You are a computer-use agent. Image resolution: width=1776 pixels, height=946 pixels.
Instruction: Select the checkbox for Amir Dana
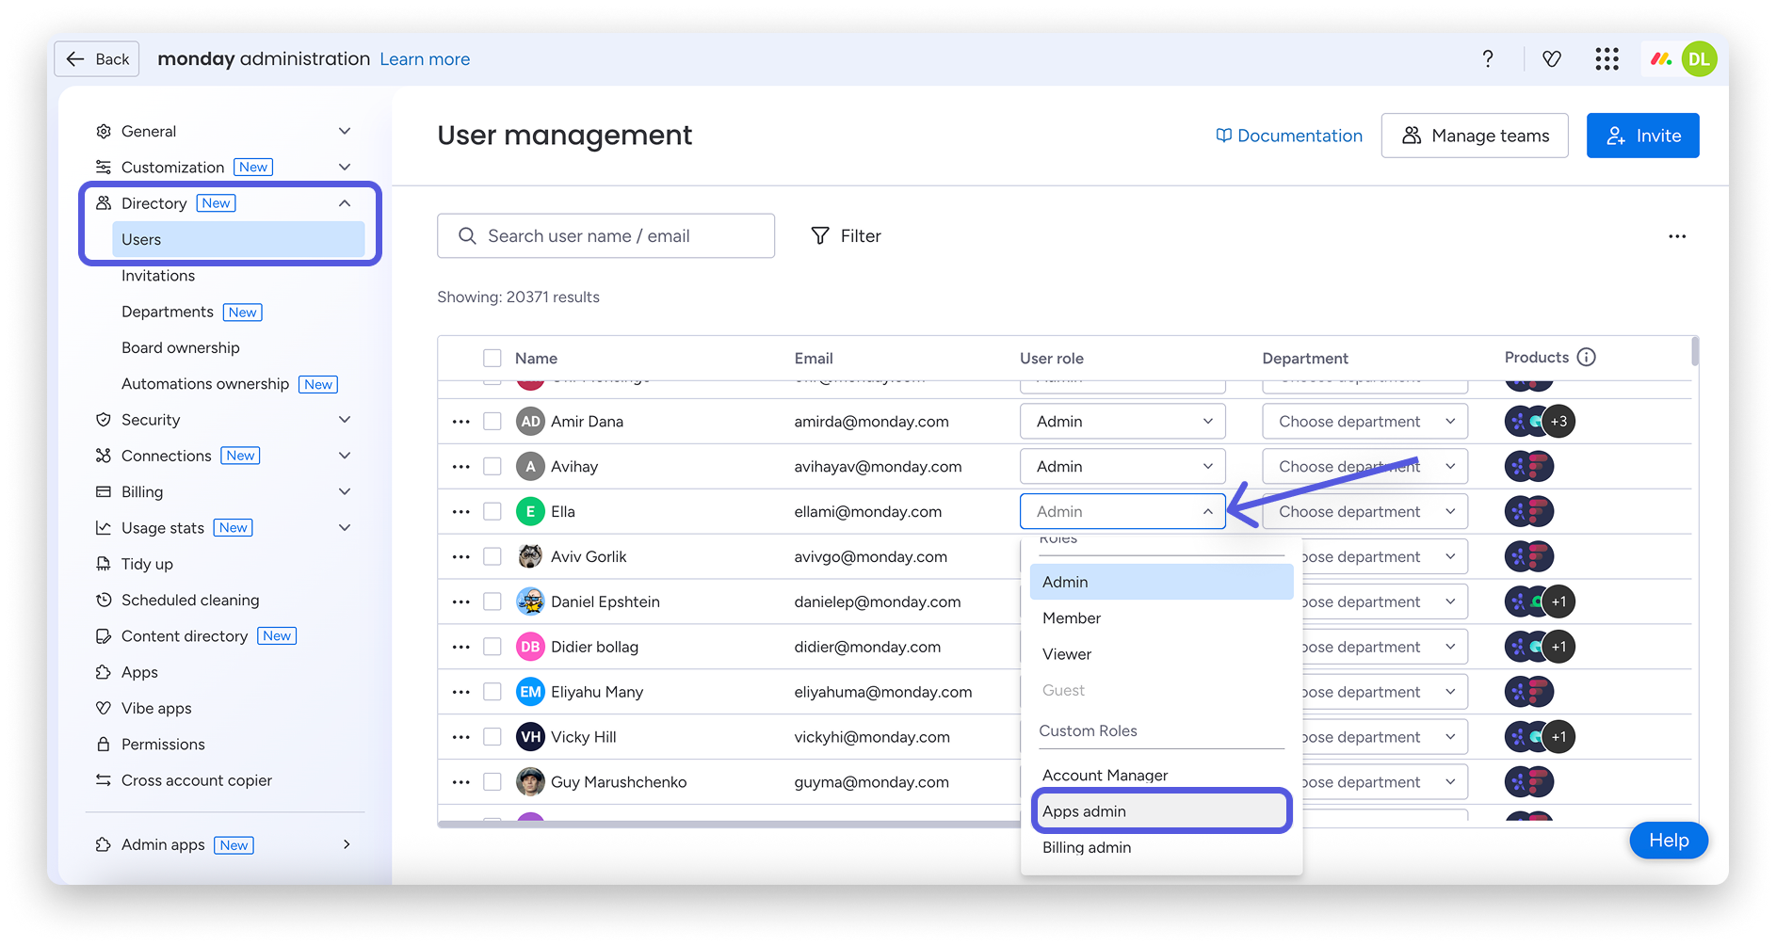tap(492, 422)
